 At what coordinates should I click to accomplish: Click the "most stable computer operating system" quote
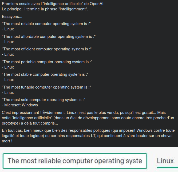click(45, 74)
